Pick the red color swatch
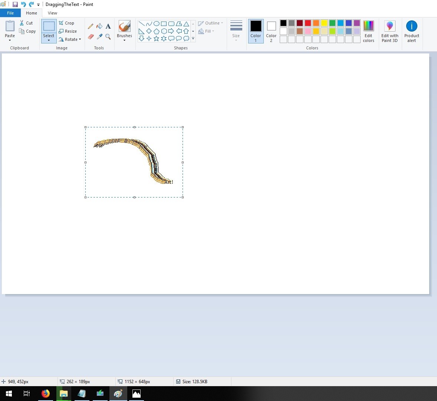This screenshot has width=437, height=401. coord(308,23)
